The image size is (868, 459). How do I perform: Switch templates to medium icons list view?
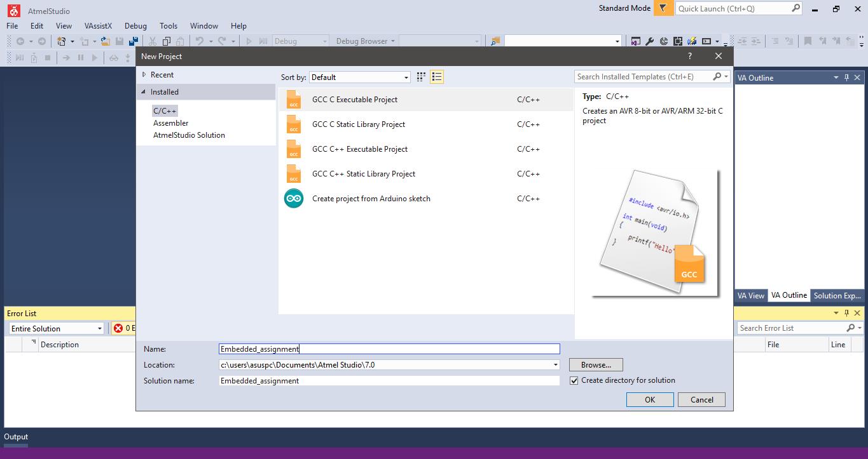click(x=437, y=77)
